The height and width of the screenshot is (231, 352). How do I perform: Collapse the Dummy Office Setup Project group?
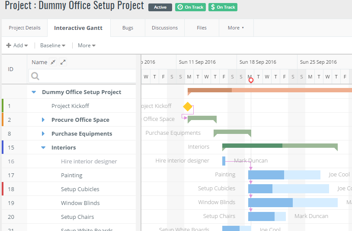point(34,92)
